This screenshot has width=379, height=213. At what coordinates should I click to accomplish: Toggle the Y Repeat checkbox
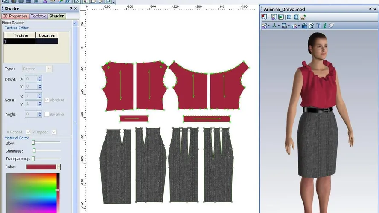click(54, 132)
